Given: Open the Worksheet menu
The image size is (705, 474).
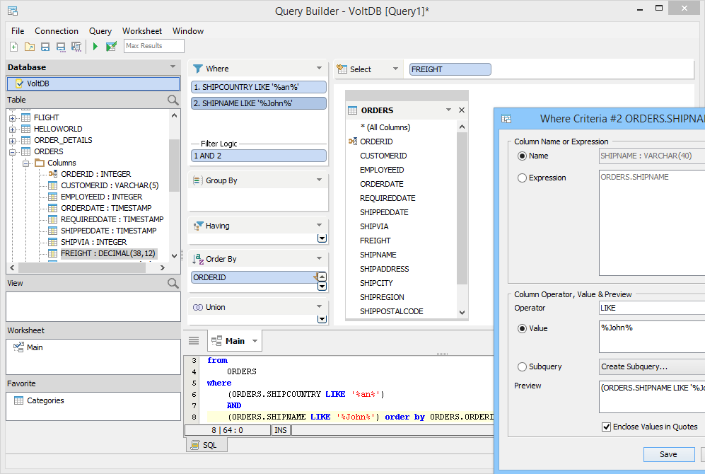Looking at the screenshot, I should 142,31.
